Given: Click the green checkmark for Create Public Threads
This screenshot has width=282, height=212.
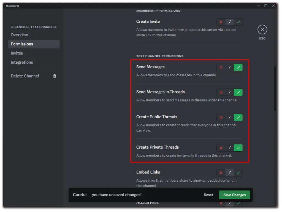Looking at the screenshot, I should (x=238, y=117).
